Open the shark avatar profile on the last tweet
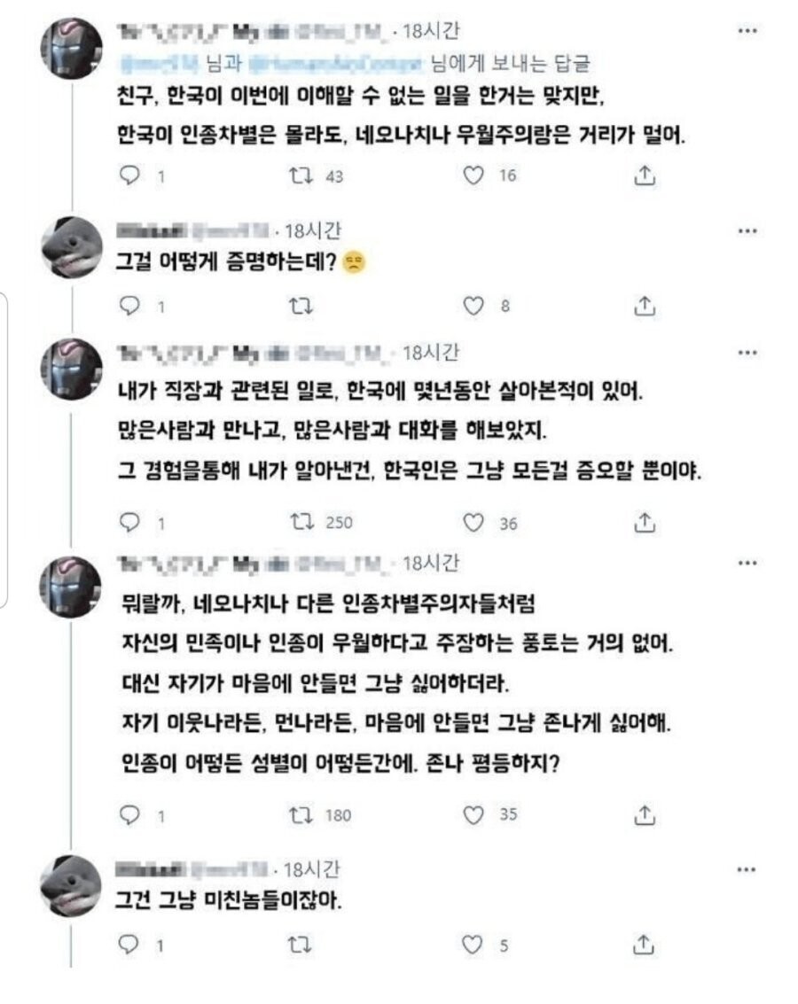 pyautogui.click(x=72, y=885)
